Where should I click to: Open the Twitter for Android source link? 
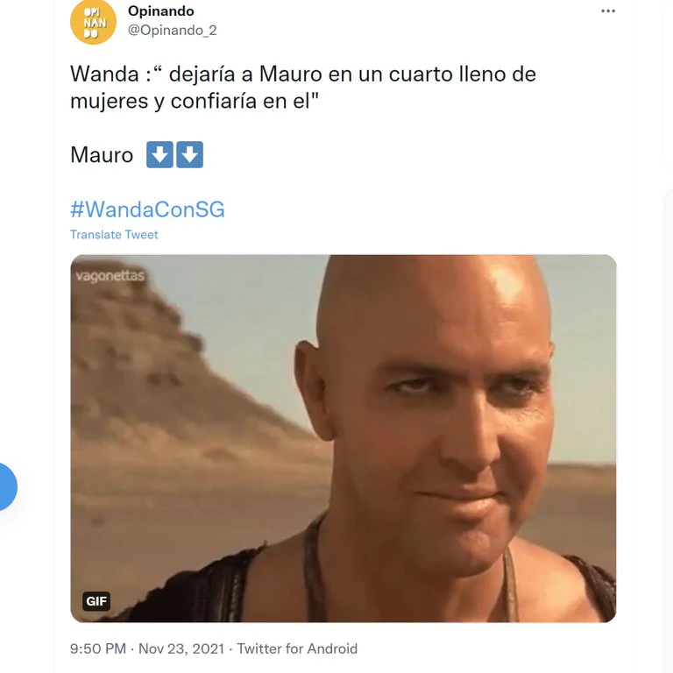(297, 648)
